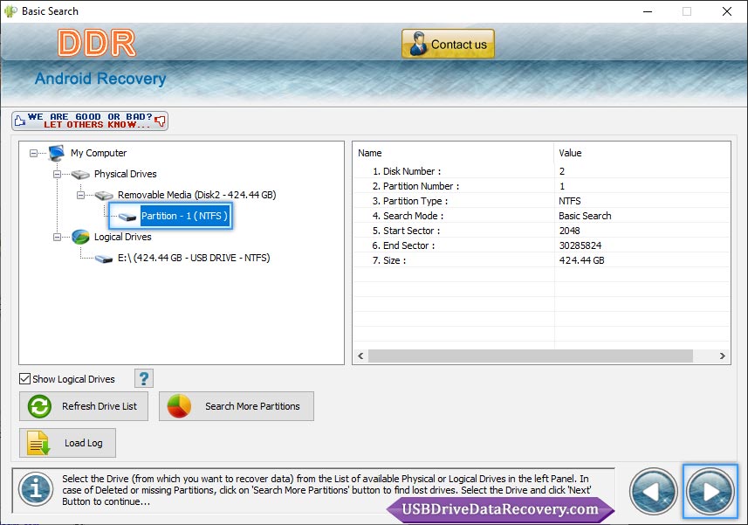Proceed with the Next right arrow button
The width and height of the screenshot is (748, 525).
710,491
